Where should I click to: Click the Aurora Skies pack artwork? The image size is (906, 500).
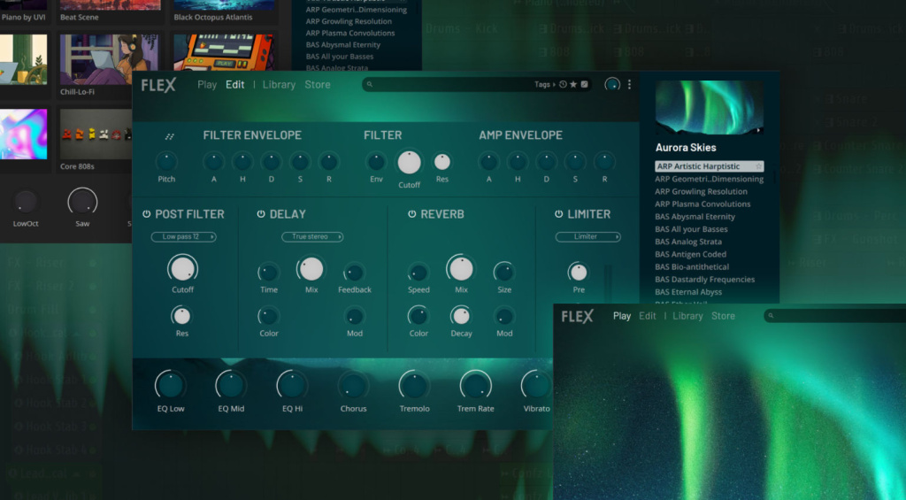click(x=709, y=108)
